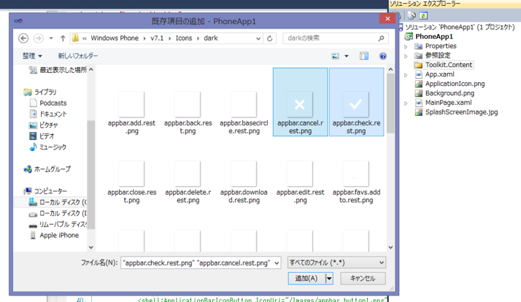Select SplashScreenImage.jpg in Solution Explorer
The width and height of the screenshot is (521, 302).
tap(457, 112)
